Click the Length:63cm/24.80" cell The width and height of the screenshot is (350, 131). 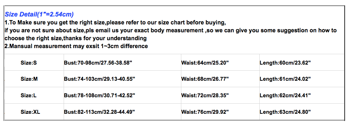(x=302, y=112)
